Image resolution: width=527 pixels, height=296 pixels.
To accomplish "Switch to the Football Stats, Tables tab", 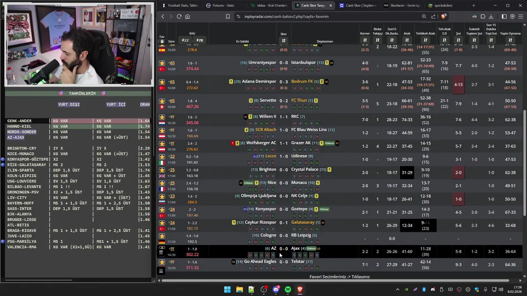I will point(180,5).
